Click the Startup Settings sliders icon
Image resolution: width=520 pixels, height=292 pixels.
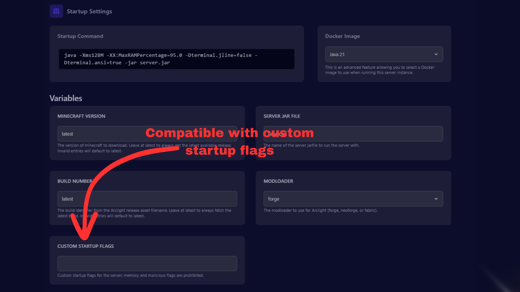click(x=56, y=11)
